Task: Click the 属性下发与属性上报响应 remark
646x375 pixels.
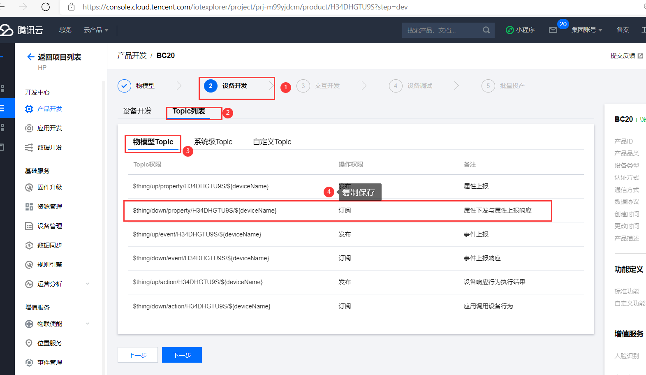Action: pyautogui.click(x=498, y=211)
